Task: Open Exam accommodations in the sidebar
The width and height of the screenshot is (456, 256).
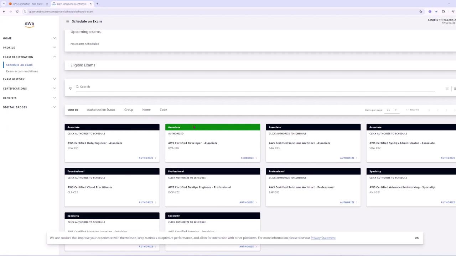Action: [22, 71]
